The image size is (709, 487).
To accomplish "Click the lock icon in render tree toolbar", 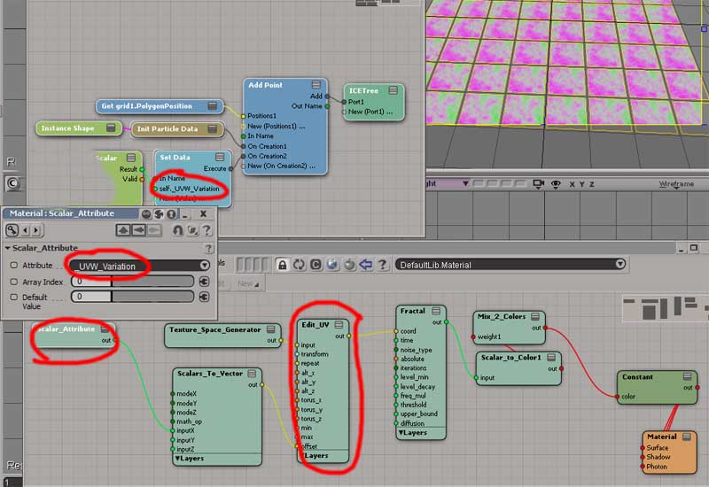I will coord(283,264).
